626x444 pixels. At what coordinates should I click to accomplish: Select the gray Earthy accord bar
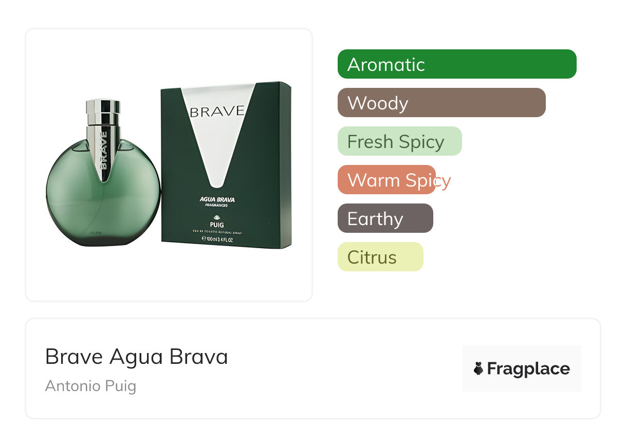tap(385, 218)
